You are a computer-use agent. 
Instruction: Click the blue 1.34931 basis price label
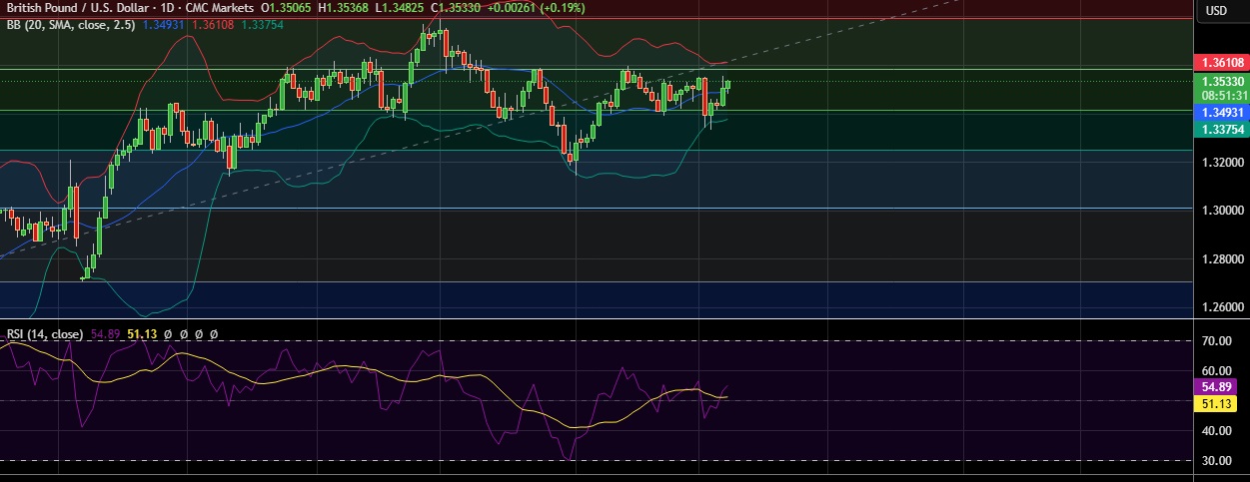(x=1222, y=112)
